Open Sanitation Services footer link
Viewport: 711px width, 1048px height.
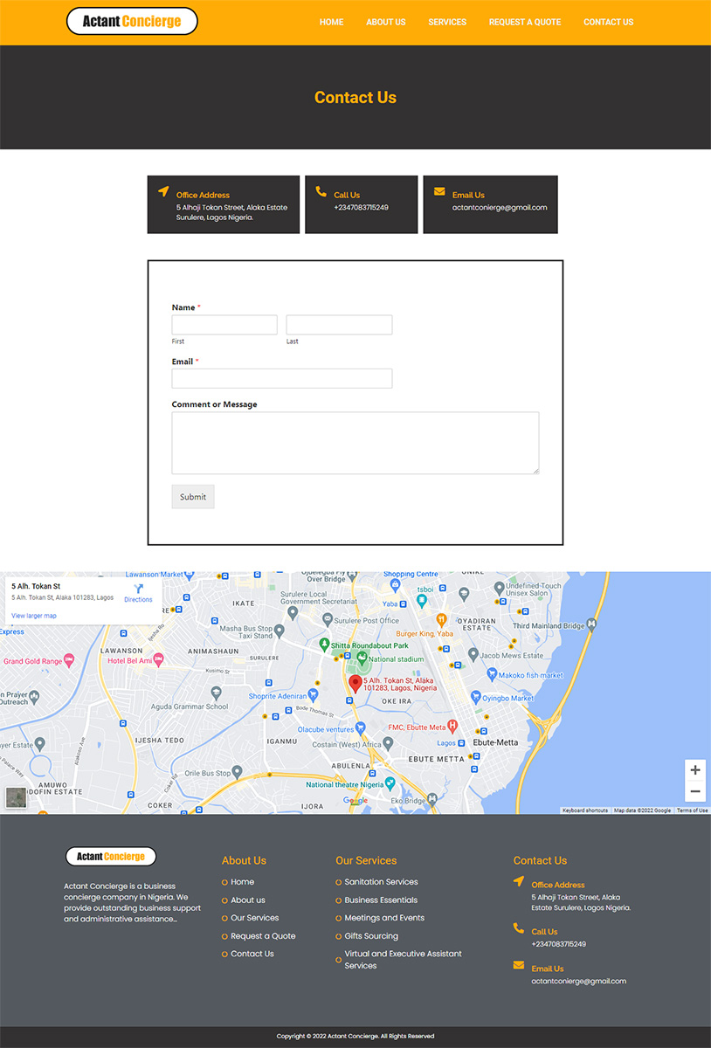[382, 882]
